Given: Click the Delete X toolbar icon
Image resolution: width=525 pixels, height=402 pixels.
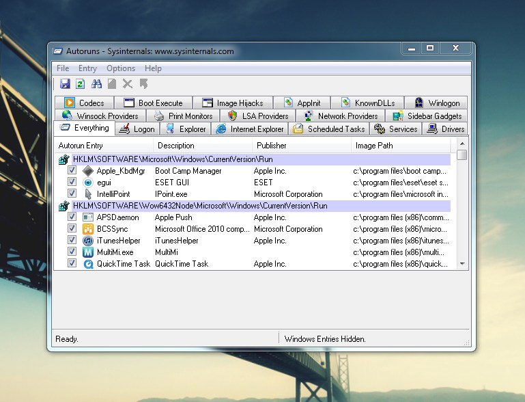Looking at the screenshot, I should pos(127,83).
